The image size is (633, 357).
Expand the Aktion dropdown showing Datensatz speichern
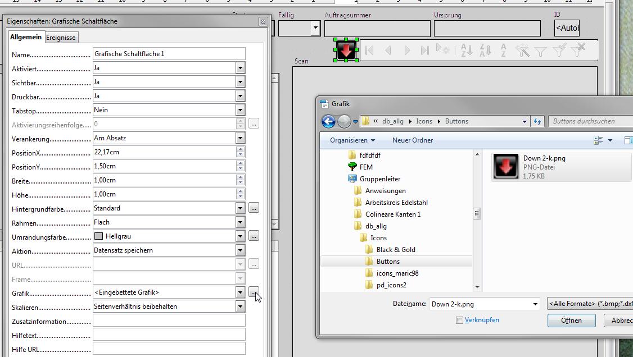[240, 250]
